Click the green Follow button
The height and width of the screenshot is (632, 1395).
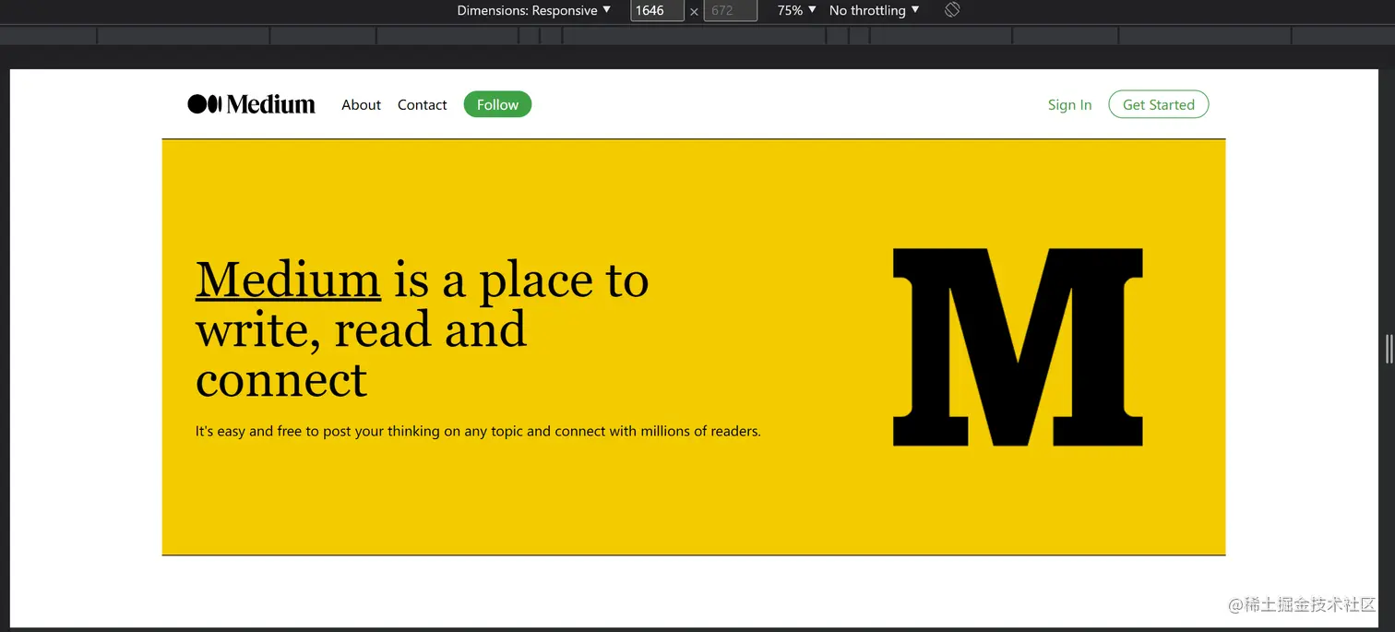497,104
